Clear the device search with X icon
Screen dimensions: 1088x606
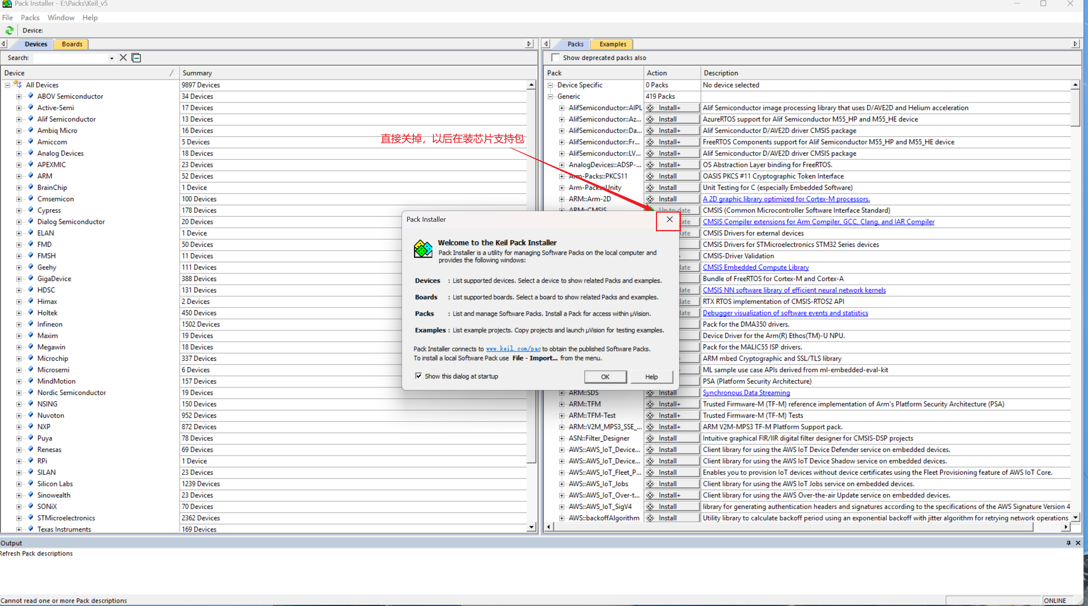pyautogui.click(x=123, y=58)
